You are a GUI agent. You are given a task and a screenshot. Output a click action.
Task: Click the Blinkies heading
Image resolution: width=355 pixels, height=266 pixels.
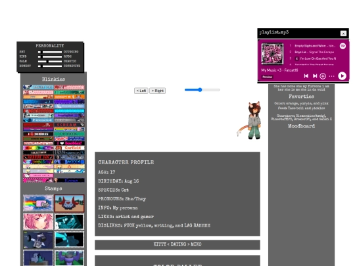53,79
